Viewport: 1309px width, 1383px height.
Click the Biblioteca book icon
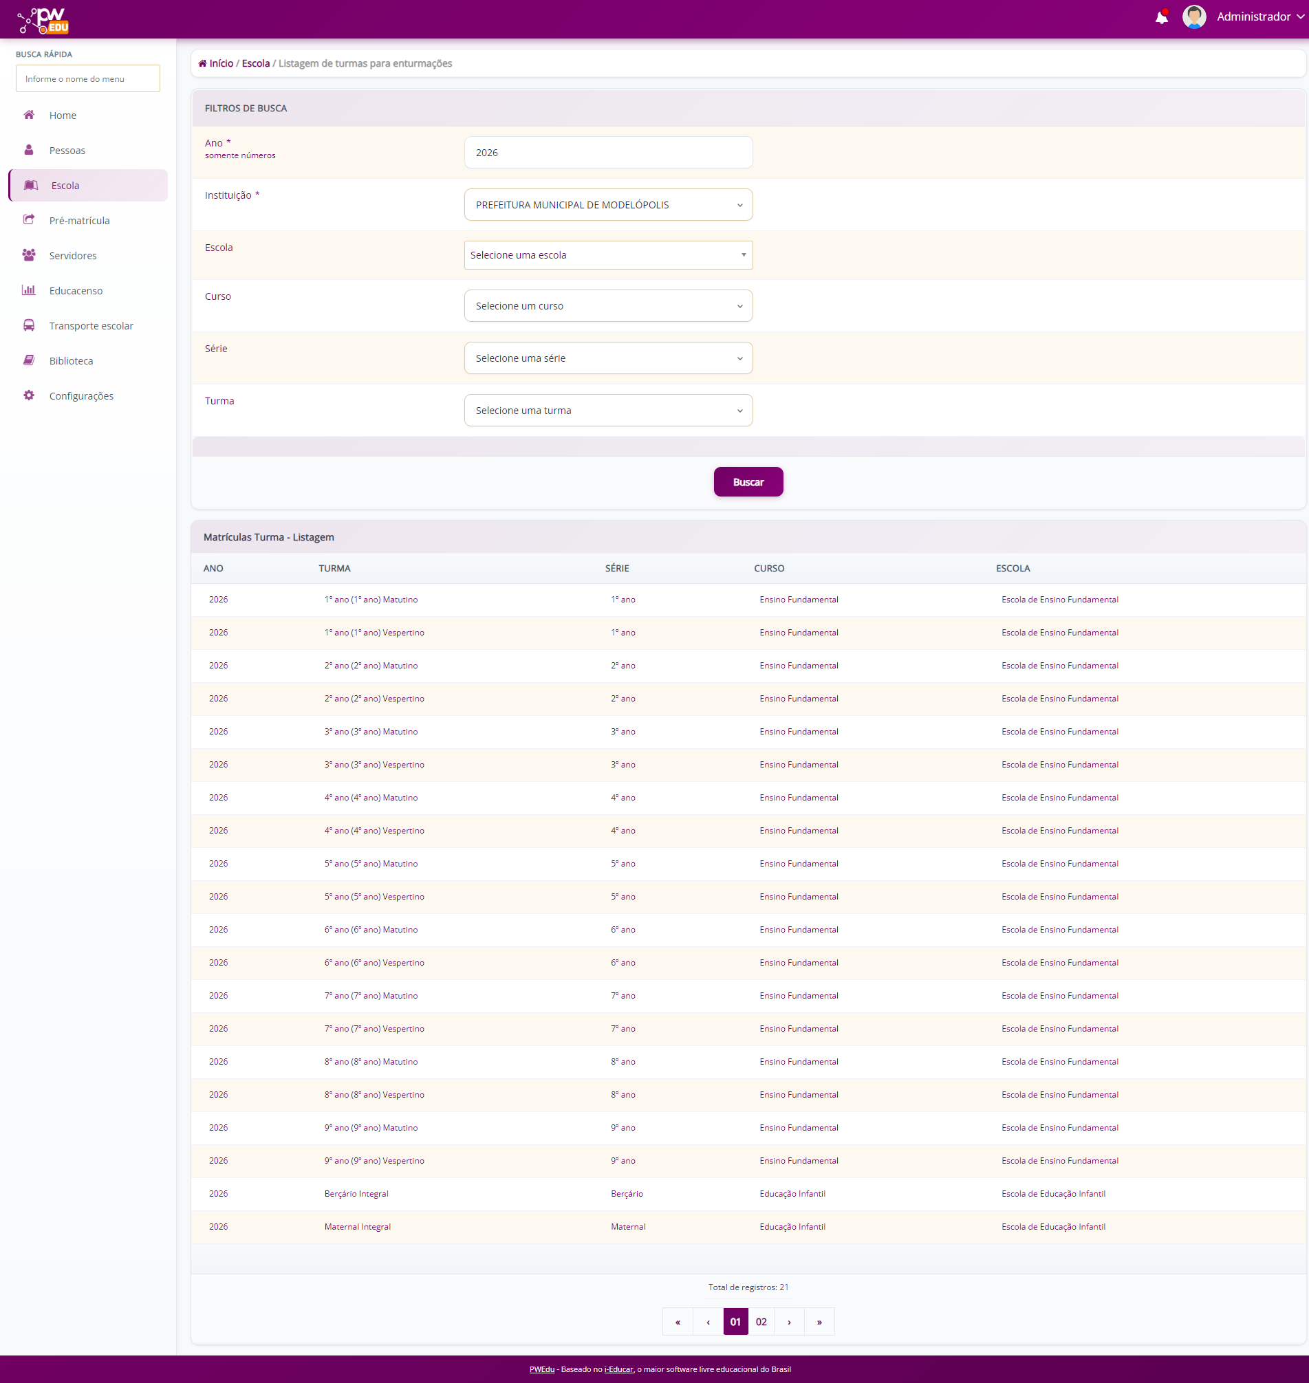(x=29, y=361)
